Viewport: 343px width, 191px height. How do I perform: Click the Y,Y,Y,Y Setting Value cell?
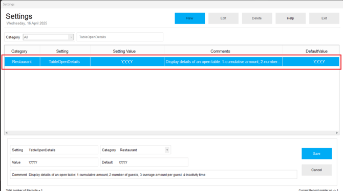127,62
